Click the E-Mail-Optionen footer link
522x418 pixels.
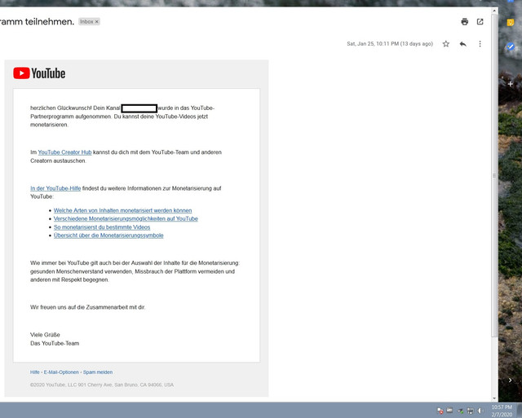tap(61, 372)
